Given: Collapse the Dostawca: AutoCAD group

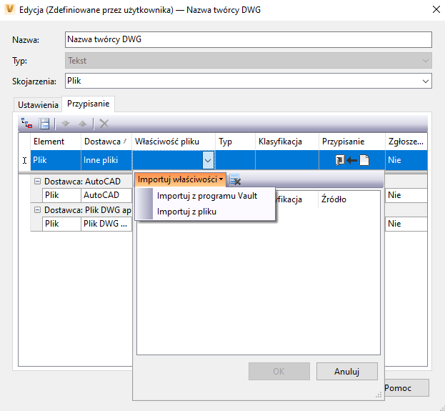Looking at the screenshot, I should 37,182.
